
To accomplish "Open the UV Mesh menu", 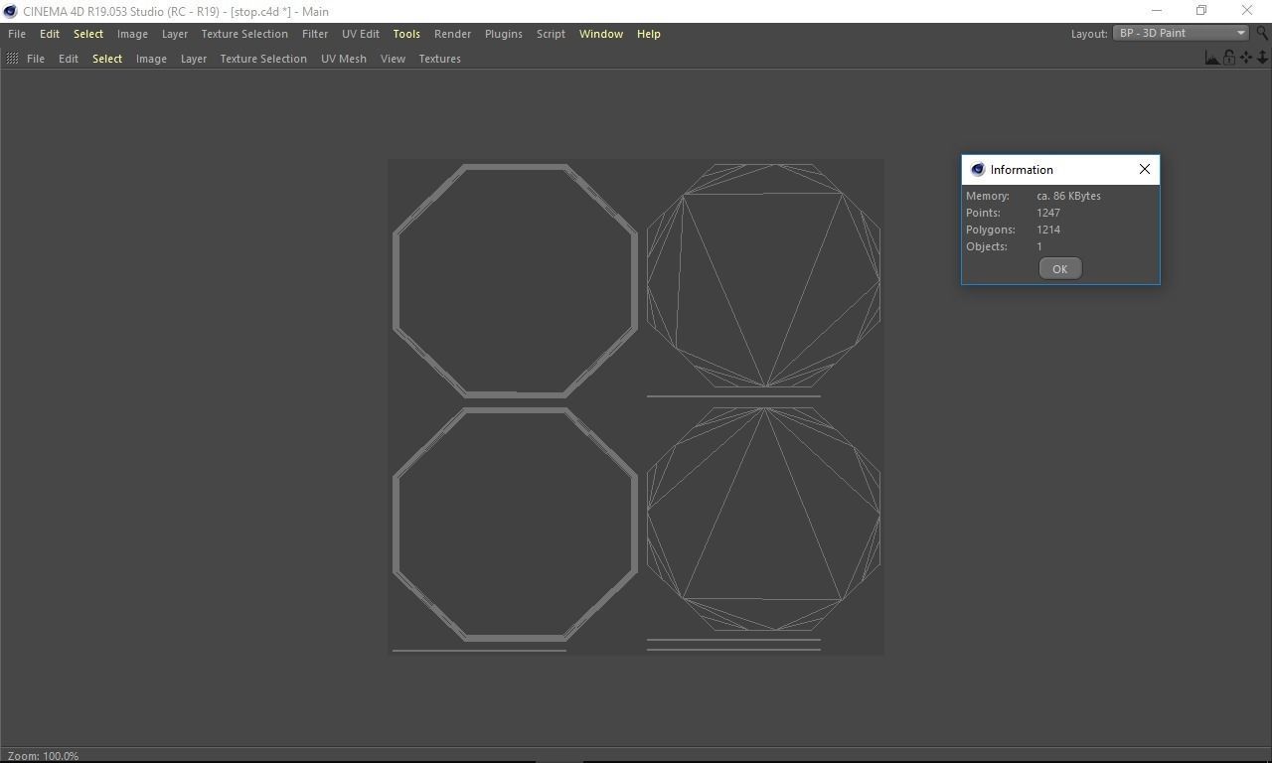I will (344, 59).
